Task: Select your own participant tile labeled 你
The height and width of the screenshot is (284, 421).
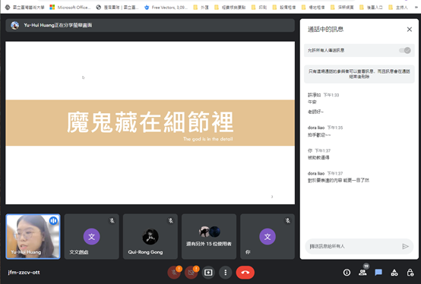Action: (267, 236)
